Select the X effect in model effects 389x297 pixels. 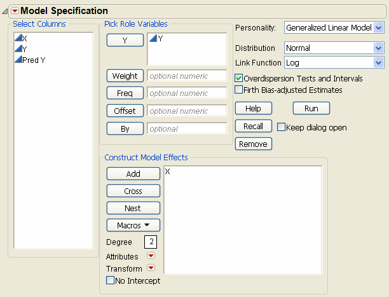167,172
